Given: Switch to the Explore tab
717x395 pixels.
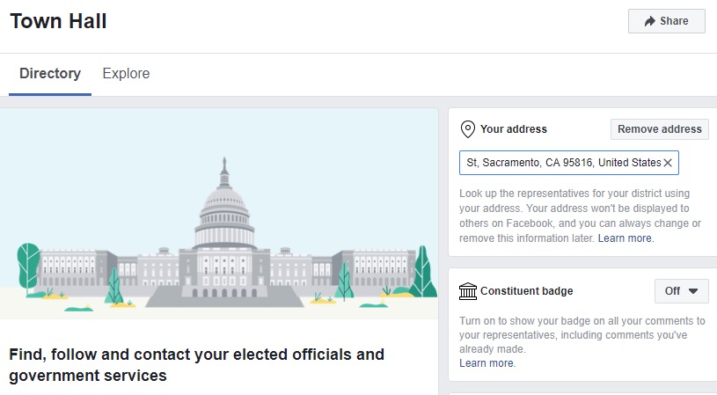Looking at the screenshot, I should pos(126,74).
